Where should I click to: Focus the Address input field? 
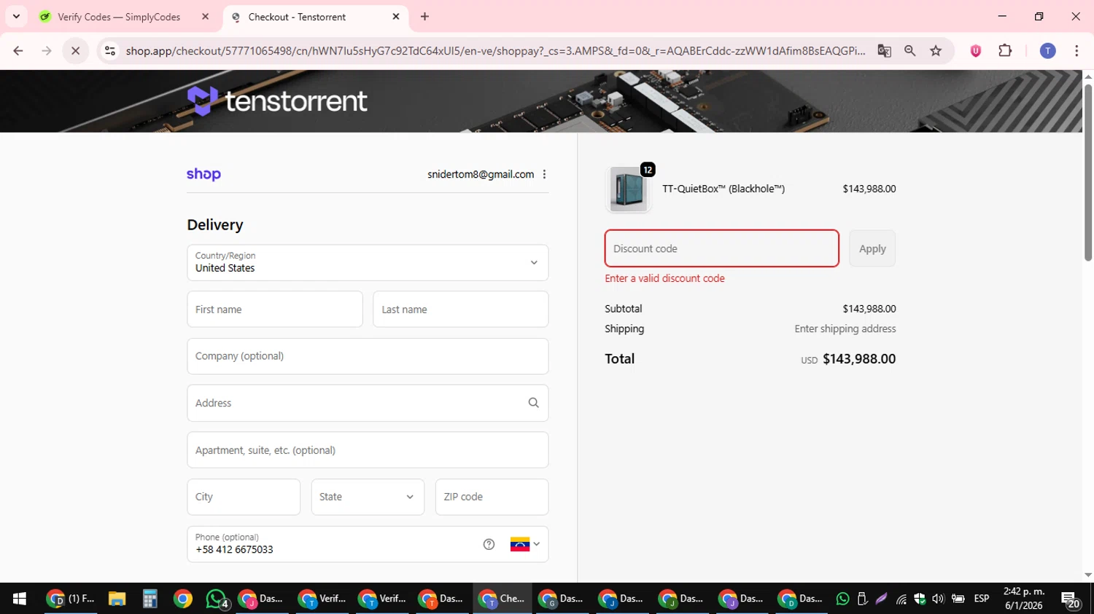pos(368,403)
